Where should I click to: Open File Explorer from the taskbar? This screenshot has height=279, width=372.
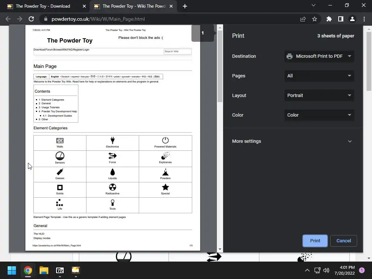44,270
